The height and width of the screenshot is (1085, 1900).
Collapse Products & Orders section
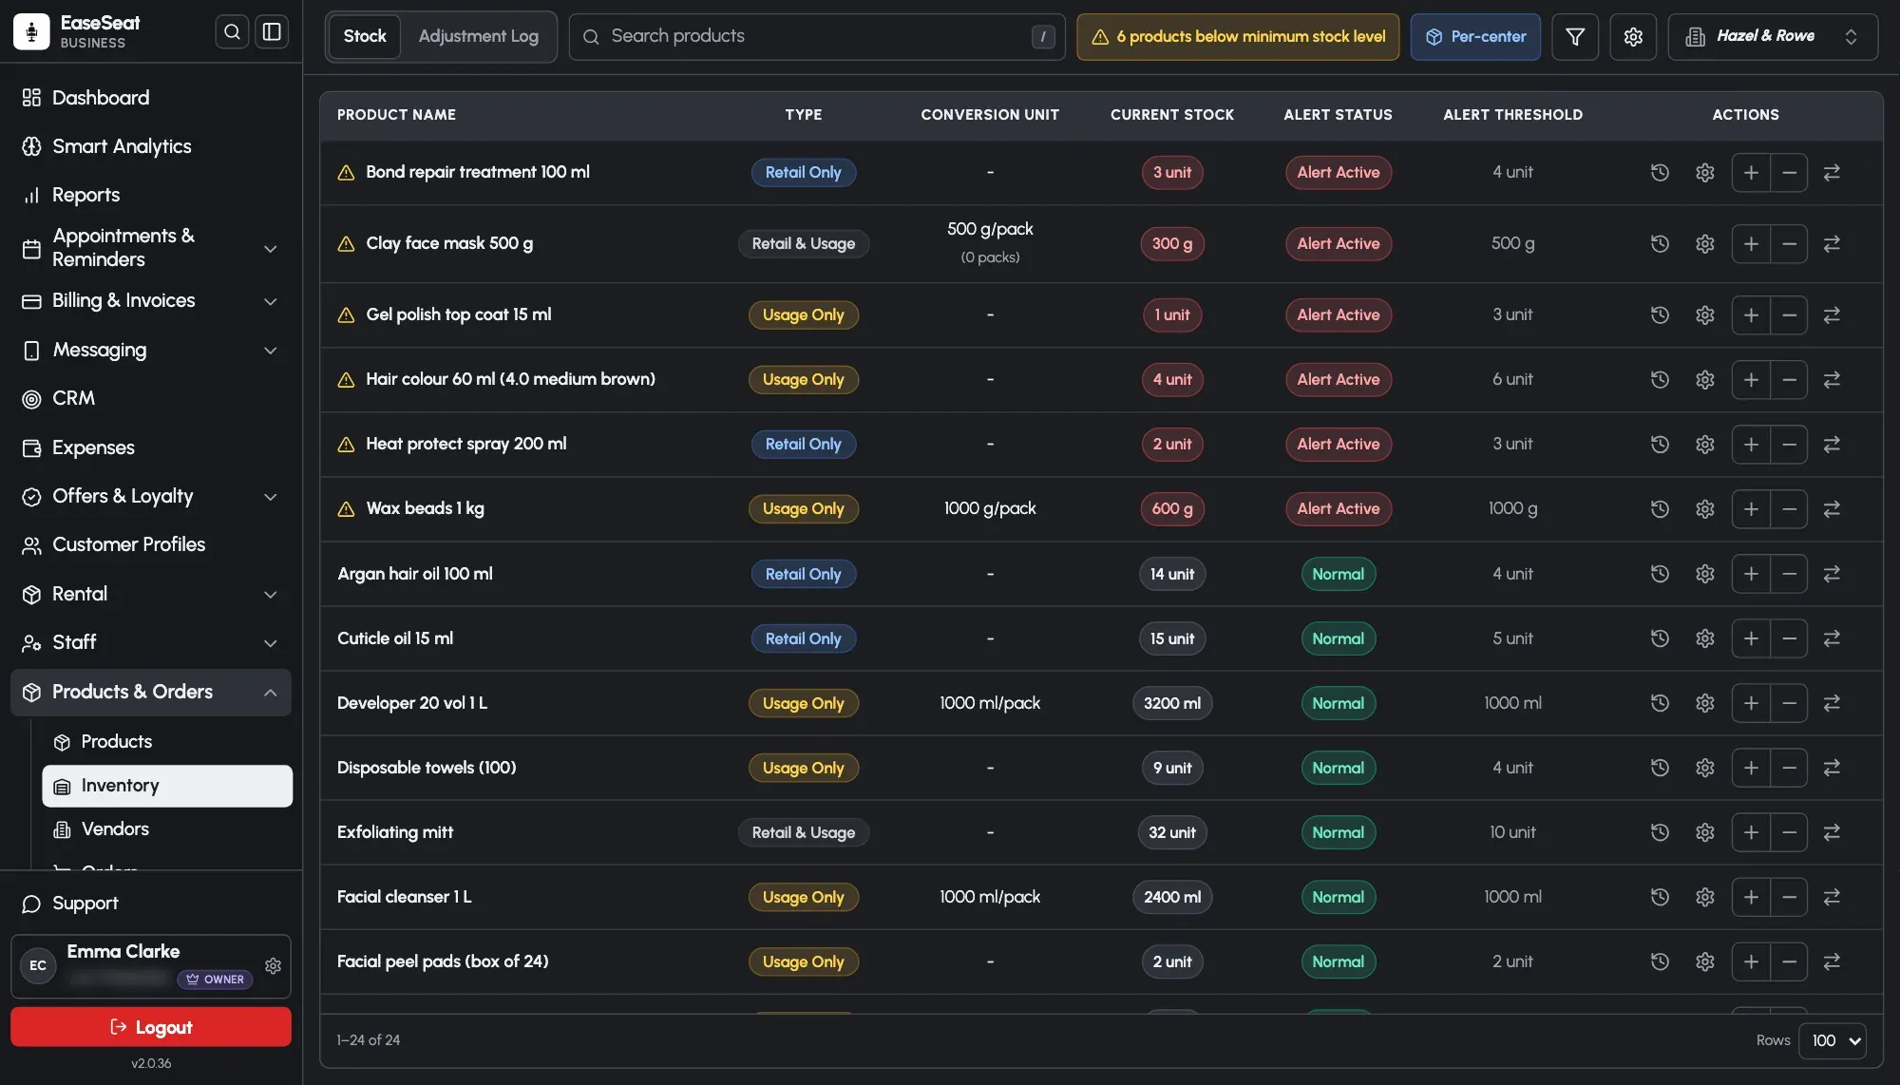coord(152,693)
